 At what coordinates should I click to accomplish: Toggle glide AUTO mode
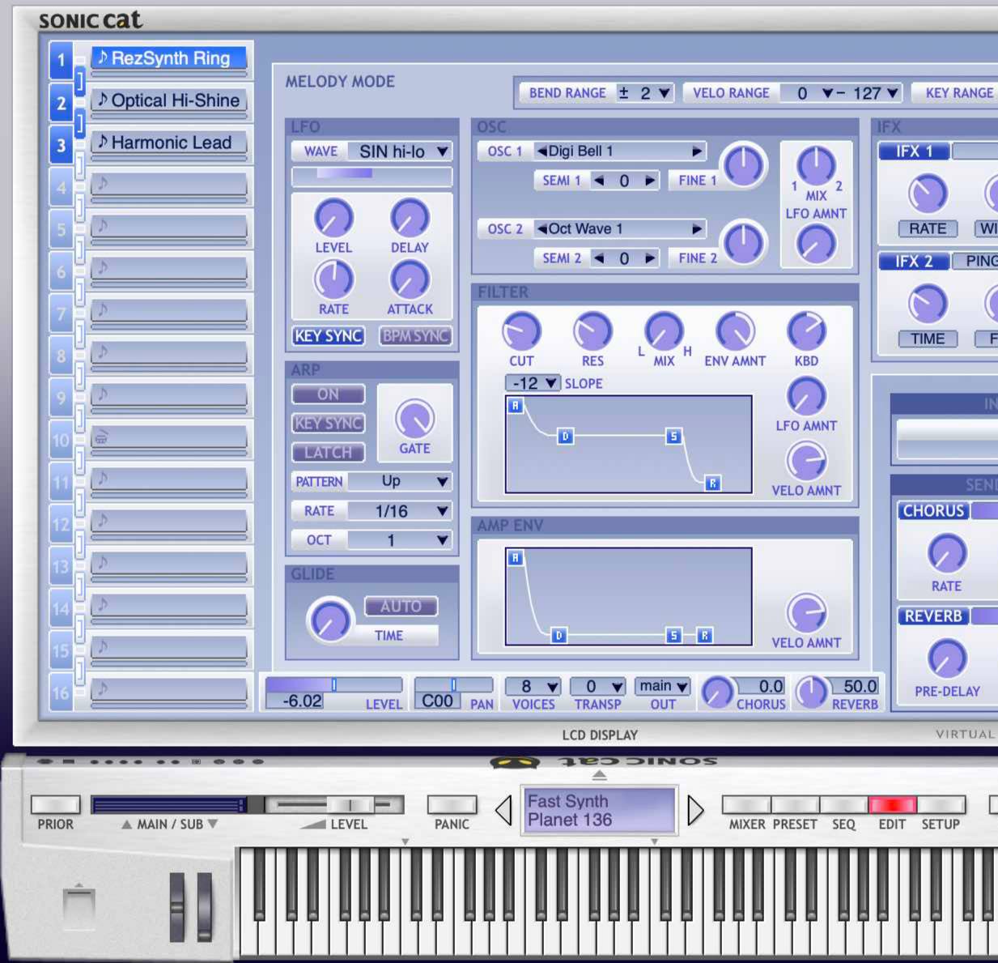coord(401,606)
